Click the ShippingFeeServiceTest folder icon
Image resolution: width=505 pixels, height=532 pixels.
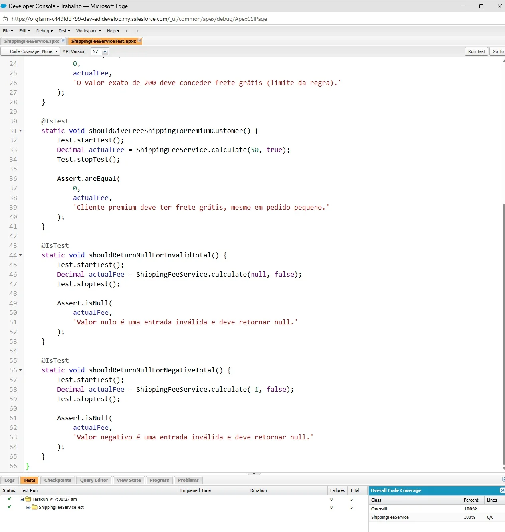coord(34,507)
